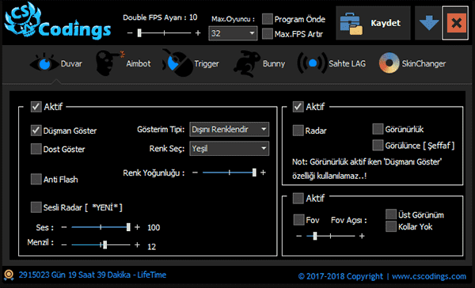Enable the Anti Flash checkbox

[x=36, y=179]
